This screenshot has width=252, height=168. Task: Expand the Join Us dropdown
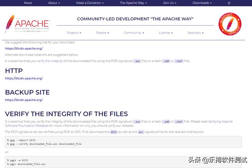[x=170, y=3]
